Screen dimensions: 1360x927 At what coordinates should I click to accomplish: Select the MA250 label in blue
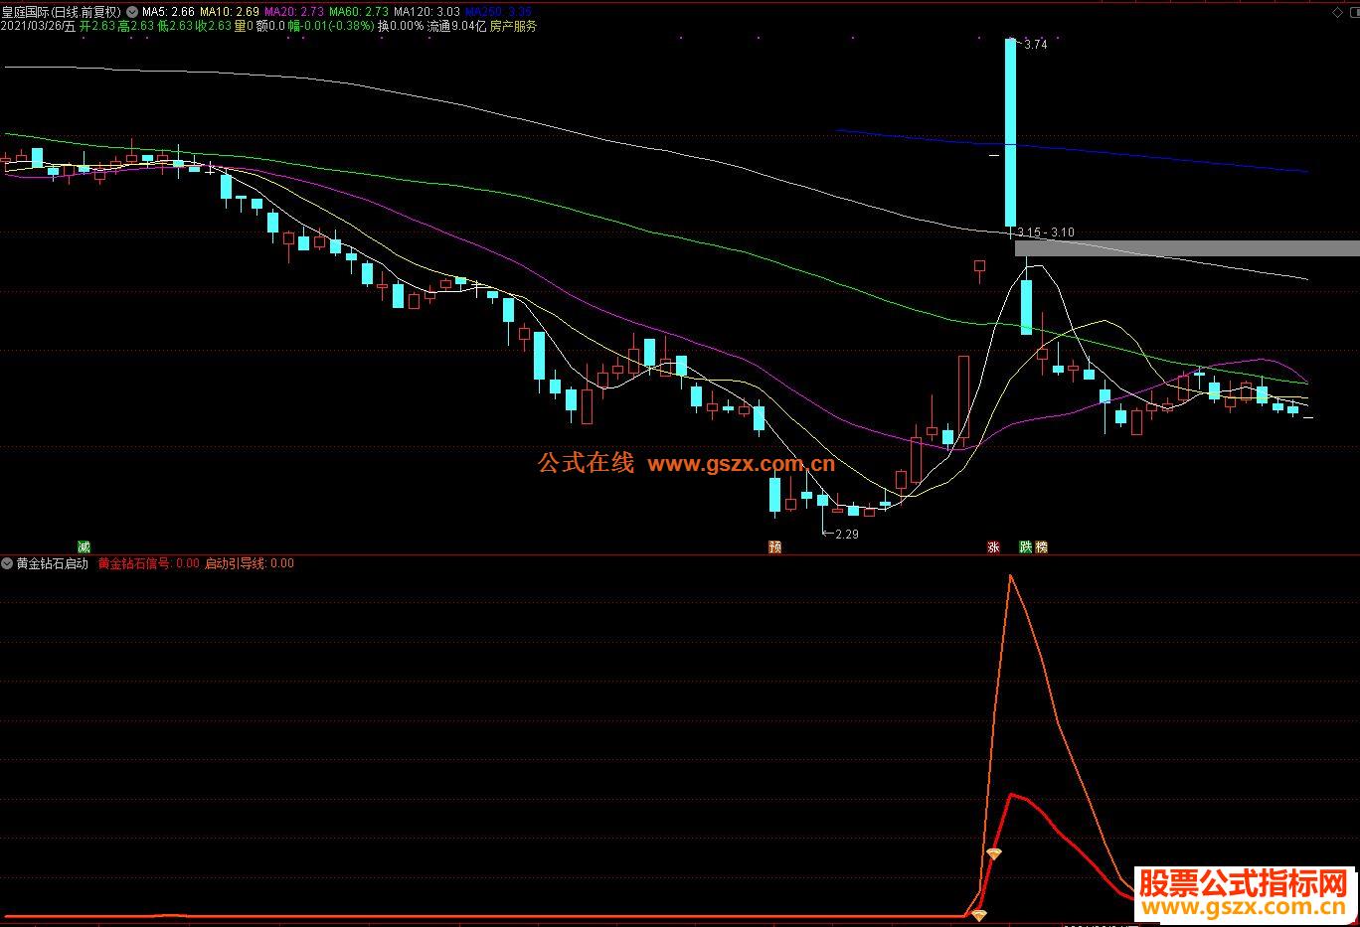click(498, 12)
